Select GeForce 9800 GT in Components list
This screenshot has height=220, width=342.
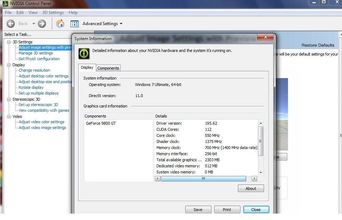tap(101, 123)
